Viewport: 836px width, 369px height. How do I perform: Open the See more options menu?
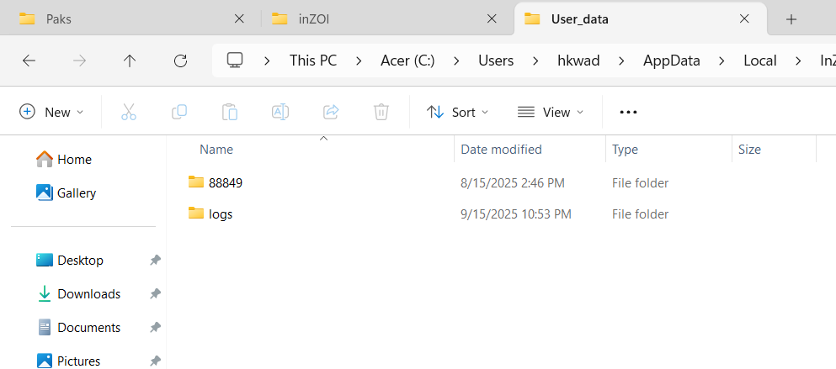(628, 112)
